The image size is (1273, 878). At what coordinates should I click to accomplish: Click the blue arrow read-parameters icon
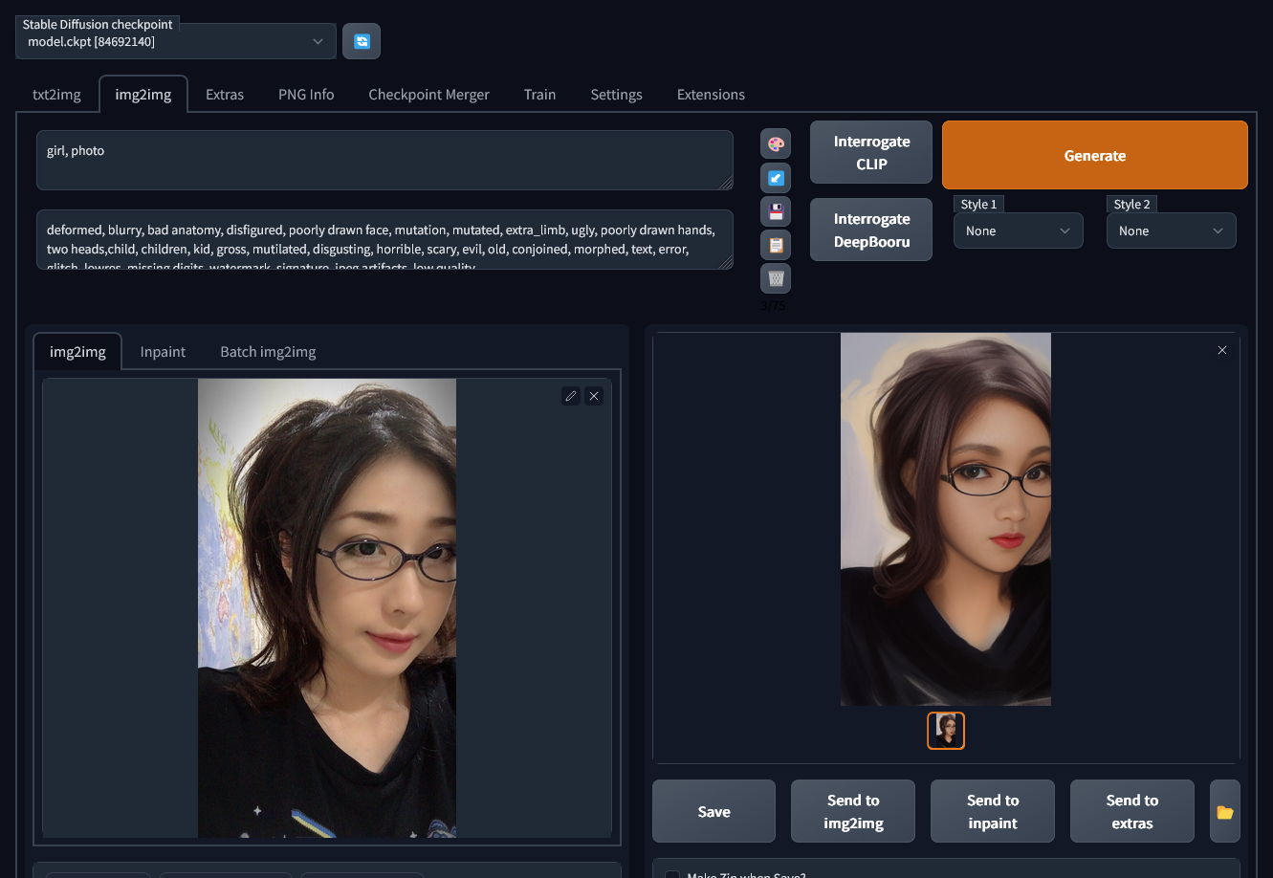[x=776, y=178]
